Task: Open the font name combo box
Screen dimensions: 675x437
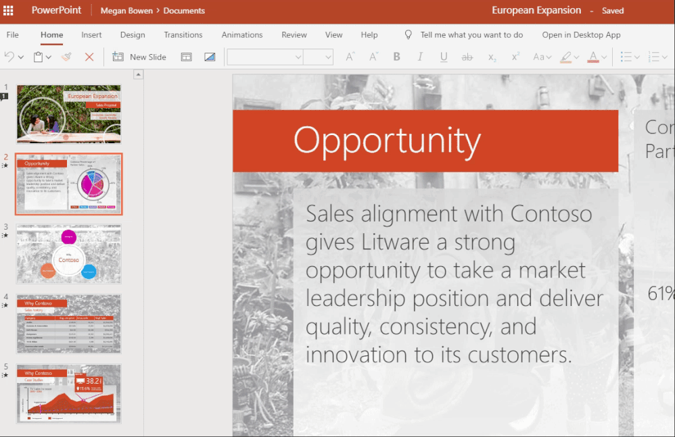Action: pyautogui.click(x=264, y=57)
